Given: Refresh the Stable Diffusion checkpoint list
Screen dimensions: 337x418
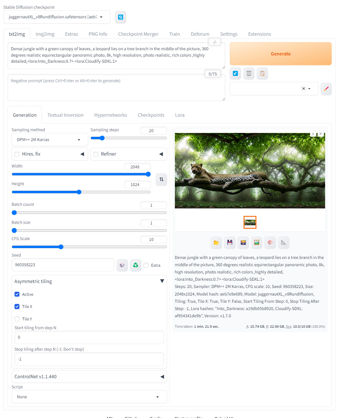Looking at the screenshot, I should click(x=120, y=17).
